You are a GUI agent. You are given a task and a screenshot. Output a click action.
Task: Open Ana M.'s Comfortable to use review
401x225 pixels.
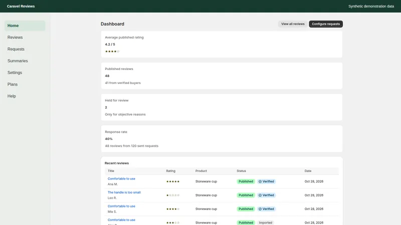click(121, 179)
